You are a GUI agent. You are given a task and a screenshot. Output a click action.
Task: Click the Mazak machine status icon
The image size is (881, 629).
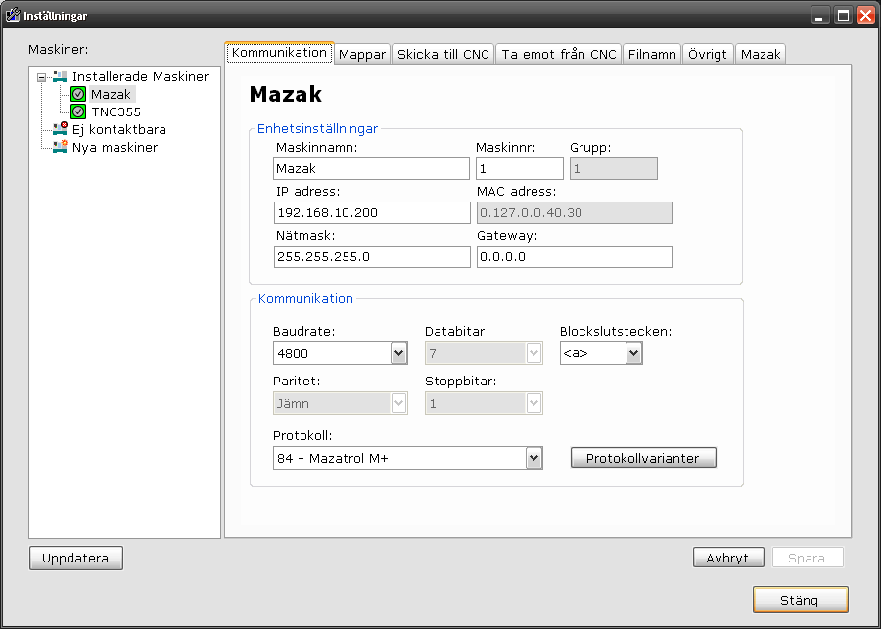78,94
